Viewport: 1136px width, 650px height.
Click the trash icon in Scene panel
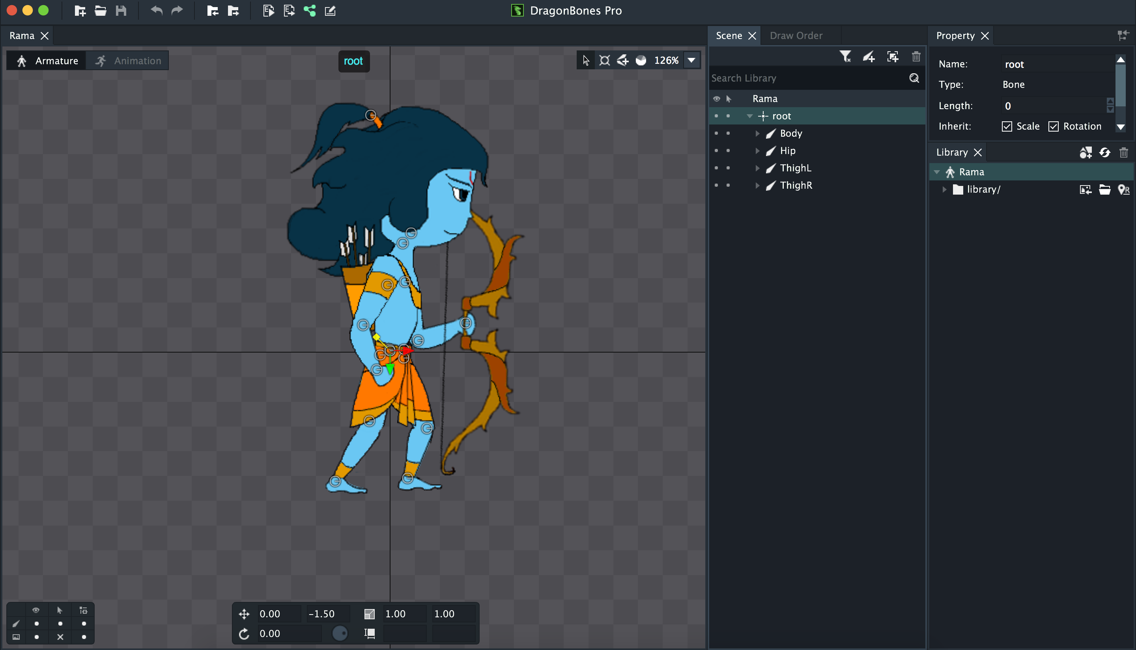916,57
